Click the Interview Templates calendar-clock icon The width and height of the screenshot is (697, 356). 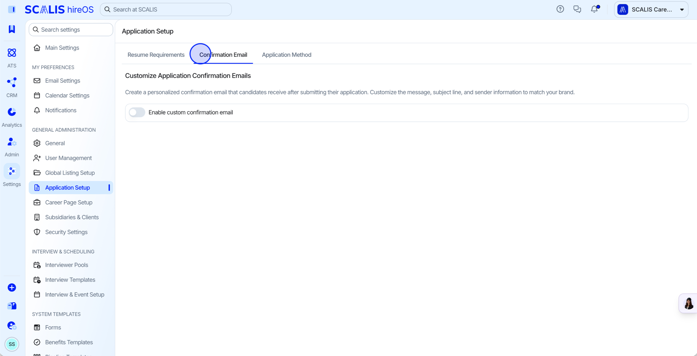[37, 280]
